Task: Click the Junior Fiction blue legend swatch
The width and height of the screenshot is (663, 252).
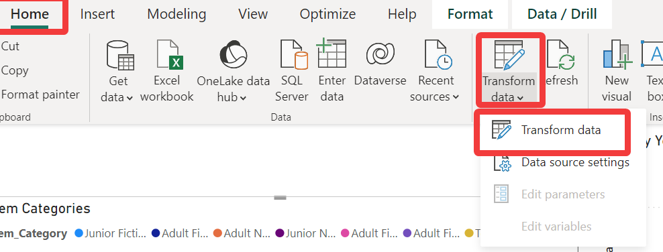Action: (x=79, y=233)
